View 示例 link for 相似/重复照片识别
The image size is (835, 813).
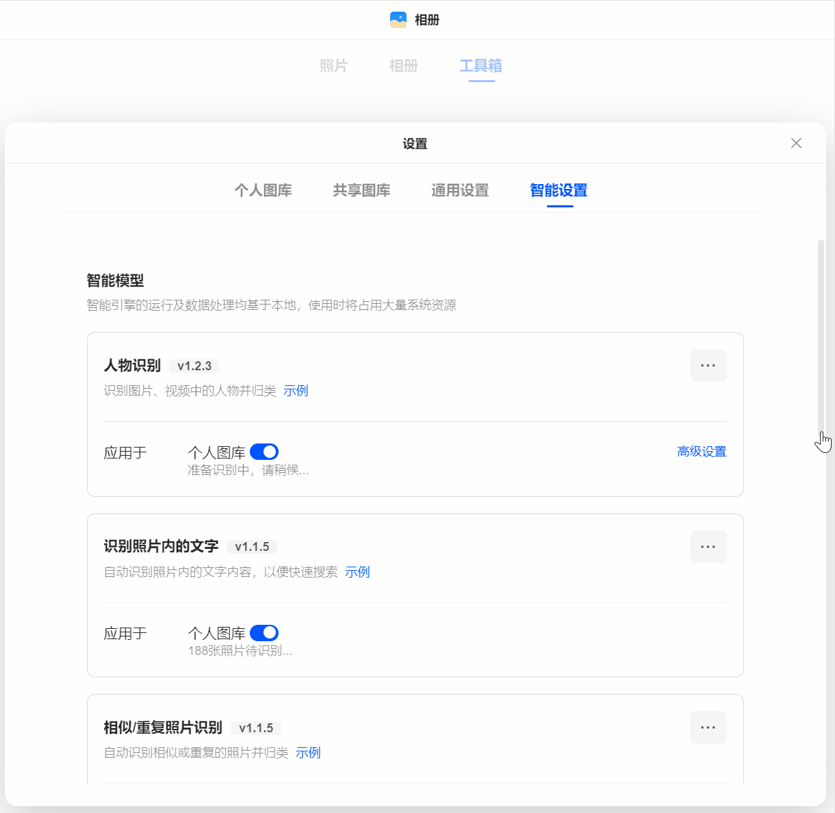(308, 753)
